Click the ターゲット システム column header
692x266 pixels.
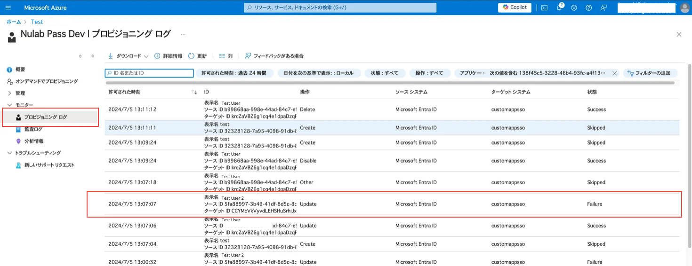click(511, 92)
